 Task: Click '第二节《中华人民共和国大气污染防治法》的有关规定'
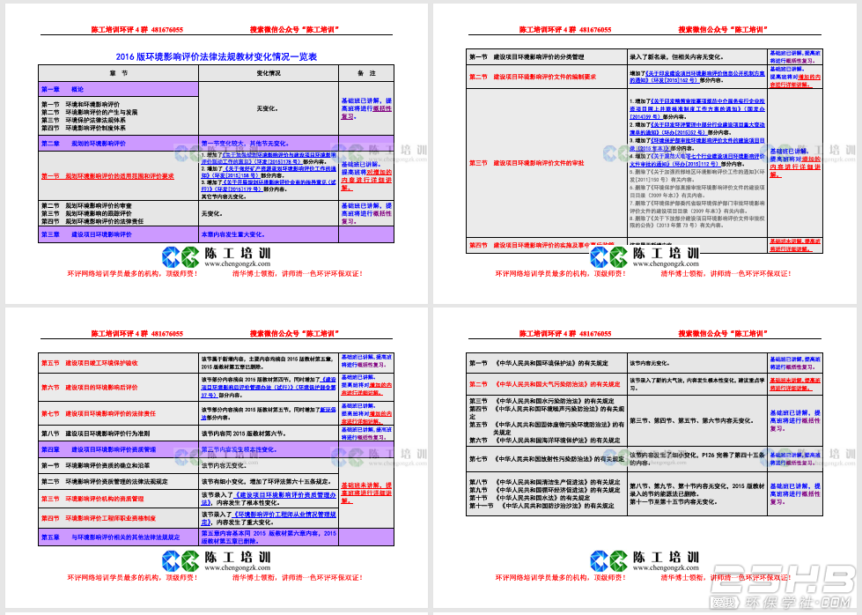pos(544,384)
